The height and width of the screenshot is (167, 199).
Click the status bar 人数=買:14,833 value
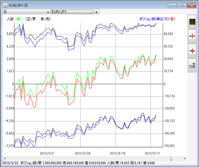[x=118, y=163]
